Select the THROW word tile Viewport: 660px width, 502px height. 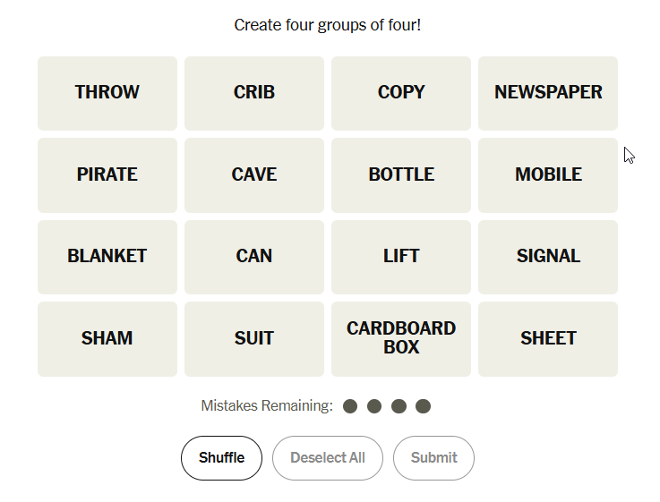[x=107, y=93]
